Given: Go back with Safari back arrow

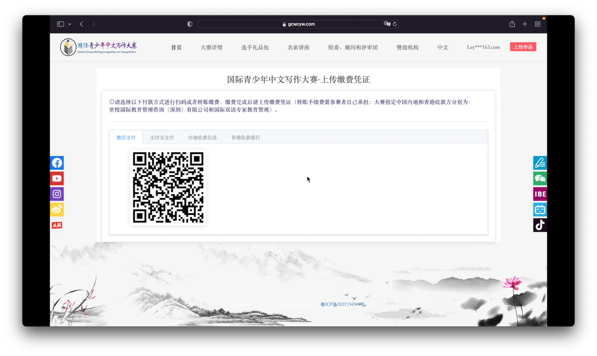Looking at the screenshot, I should pyautogui.click(x=82, y=24).
